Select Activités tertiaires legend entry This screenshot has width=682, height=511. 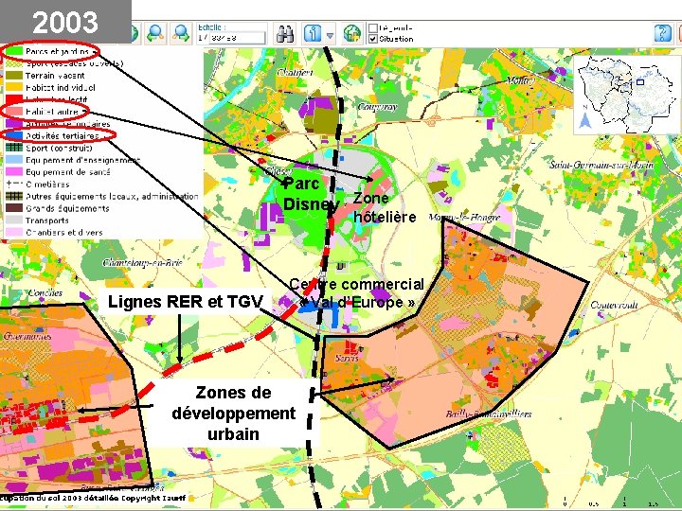click(63, 136)
